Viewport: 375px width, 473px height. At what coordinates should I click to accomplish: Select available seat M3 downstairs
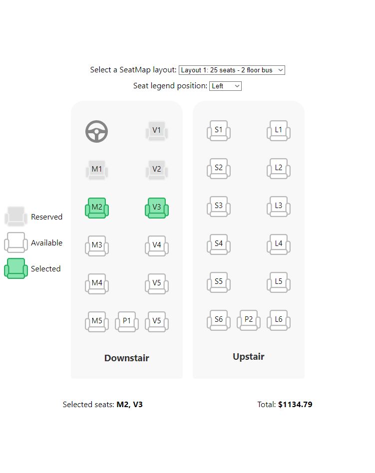[x=97, y=245]
